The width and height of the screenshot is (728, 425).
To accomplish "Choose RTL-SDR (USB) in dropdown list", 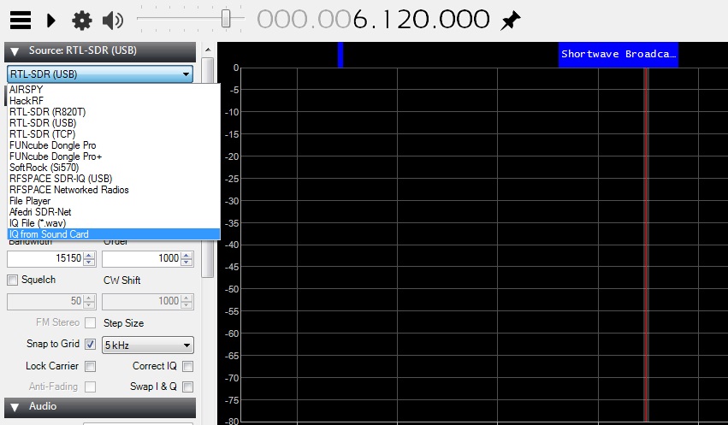I will [114, 123].
